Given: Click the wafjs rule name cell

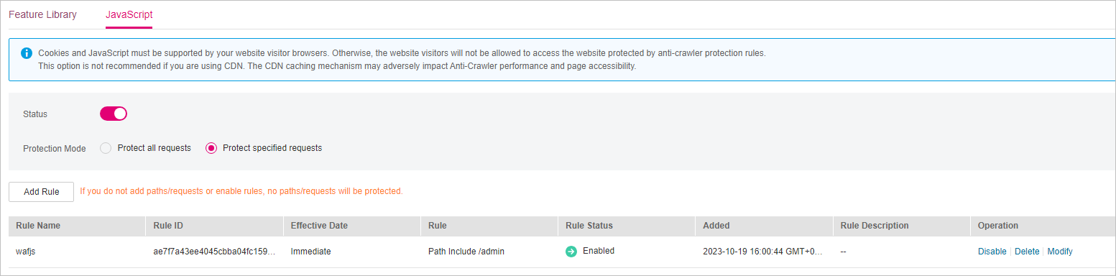Looking at the screenshot, I should point(26,252).
